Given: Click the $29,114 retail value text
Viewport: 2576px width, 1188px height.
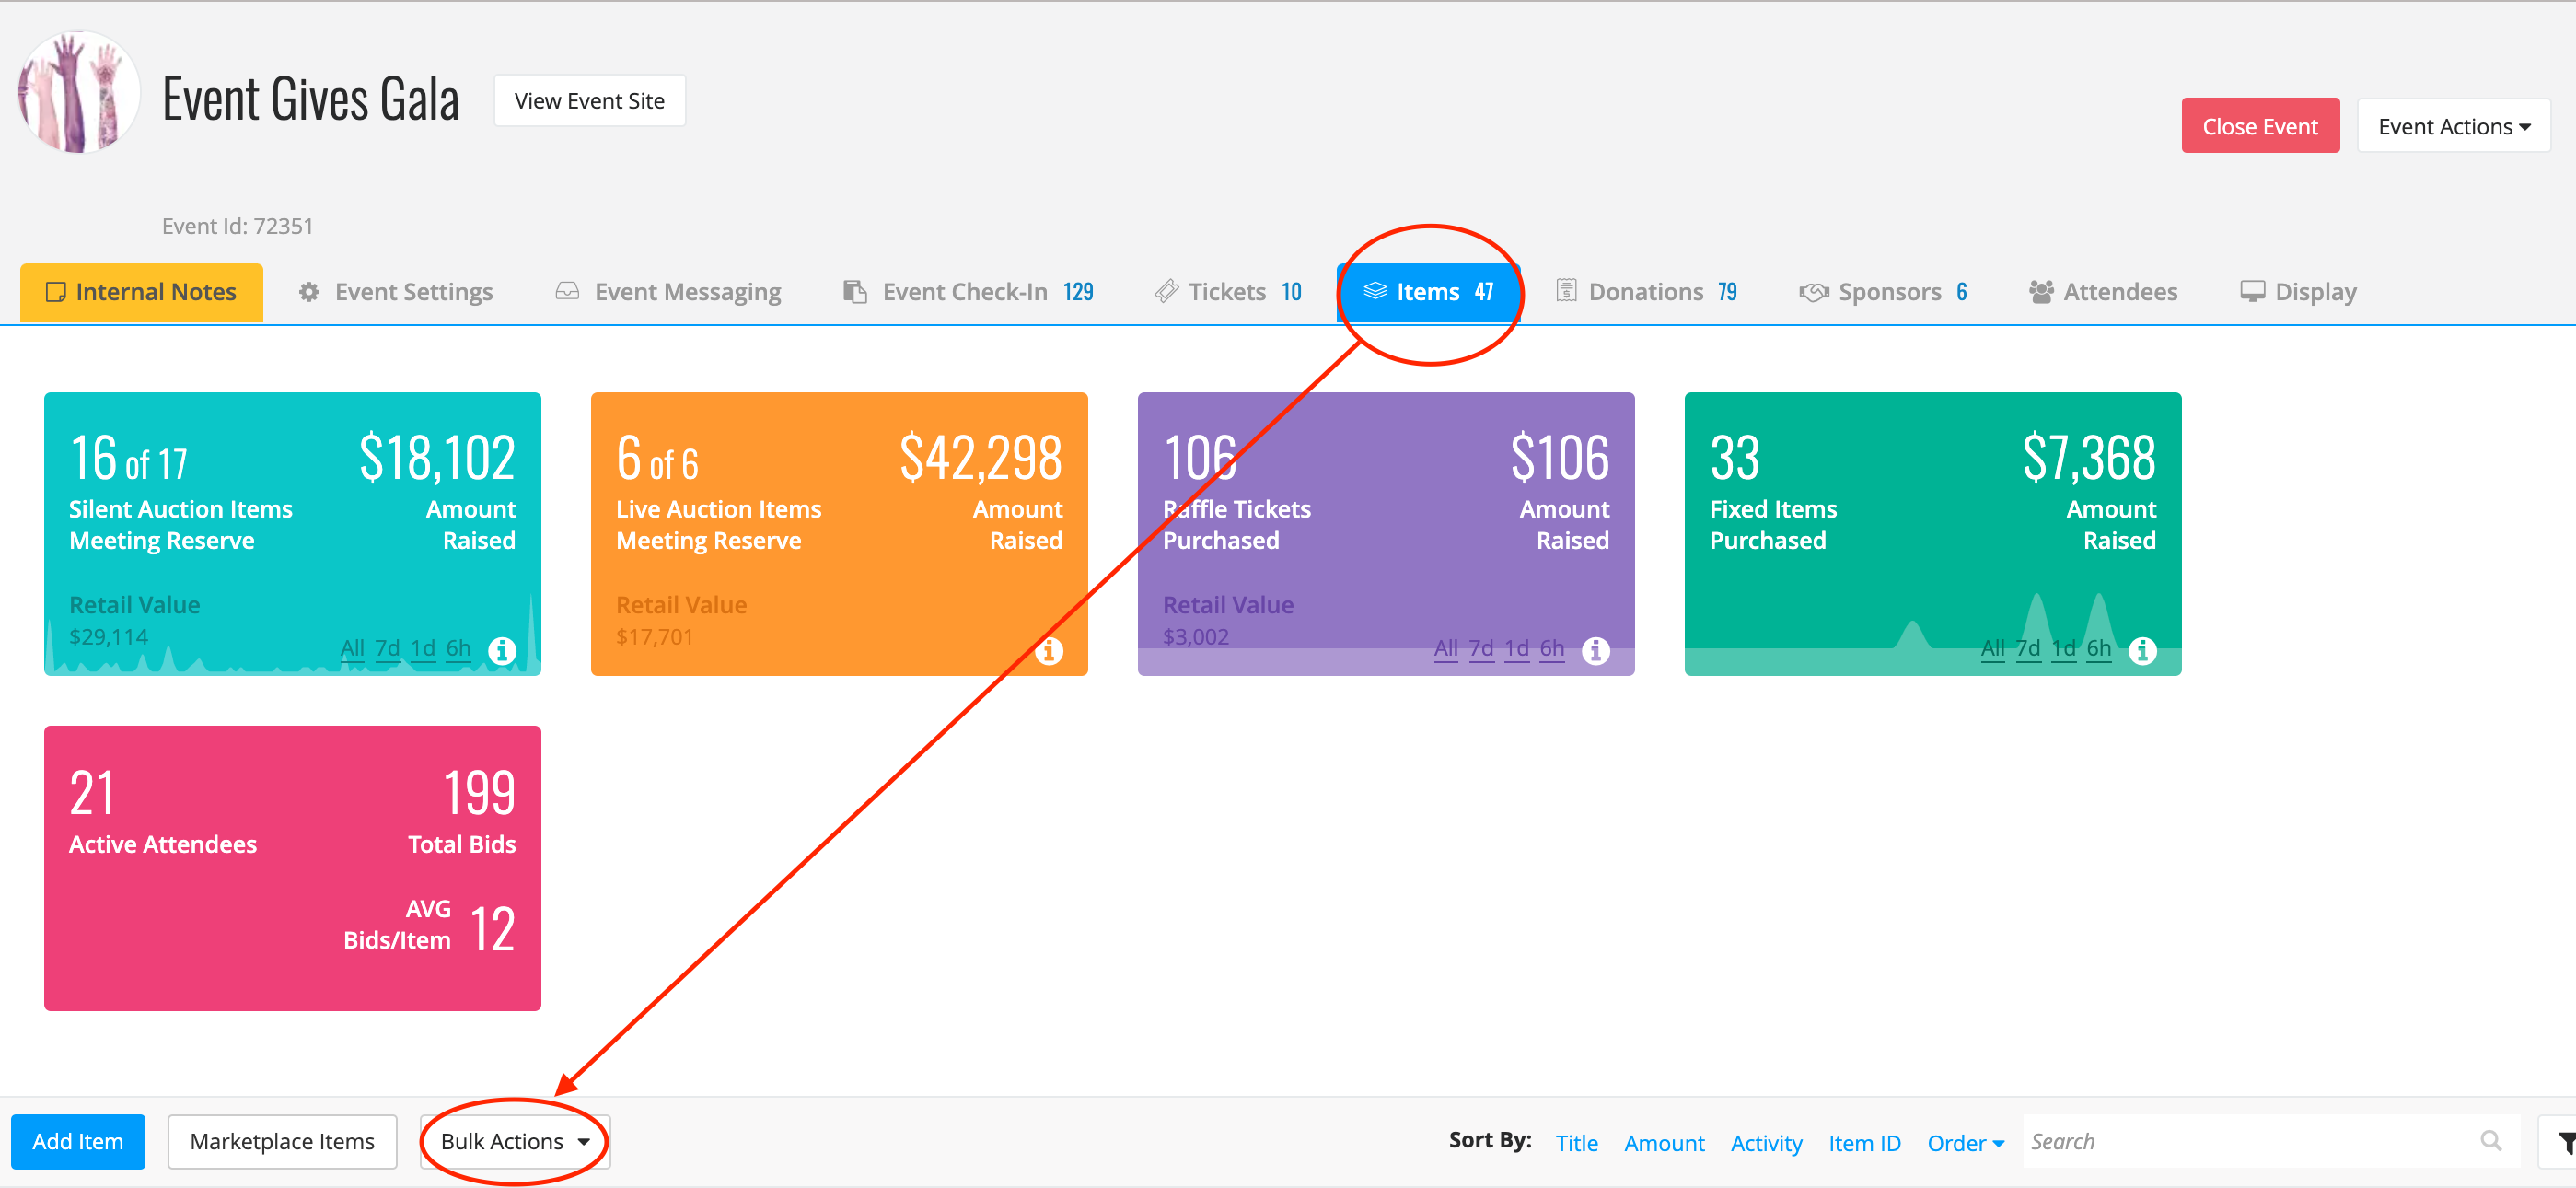Looking at the screenshot, I should [x=109, y=637].
